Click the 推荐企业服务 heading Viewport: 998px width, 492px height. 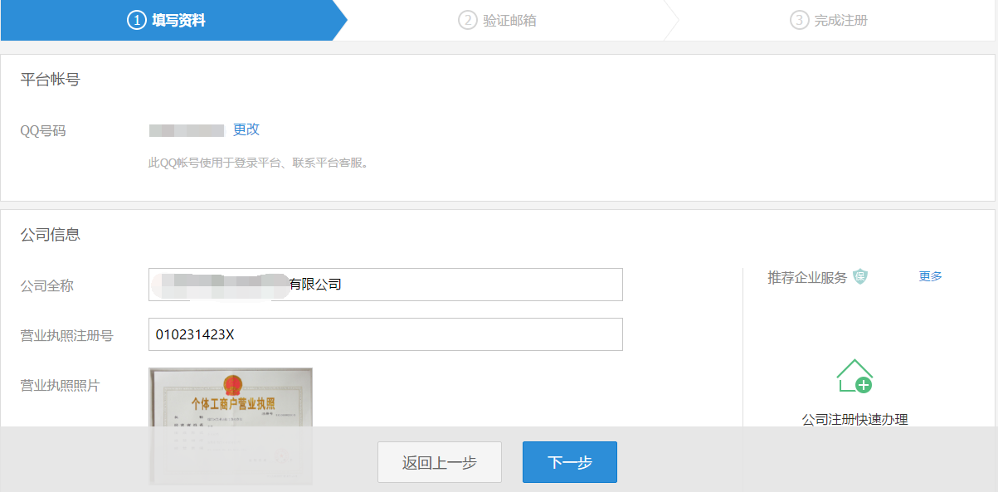(807, 277)
